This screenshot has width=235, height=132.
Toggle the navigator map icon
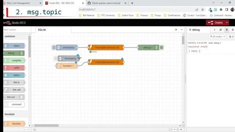coord(170,129)
